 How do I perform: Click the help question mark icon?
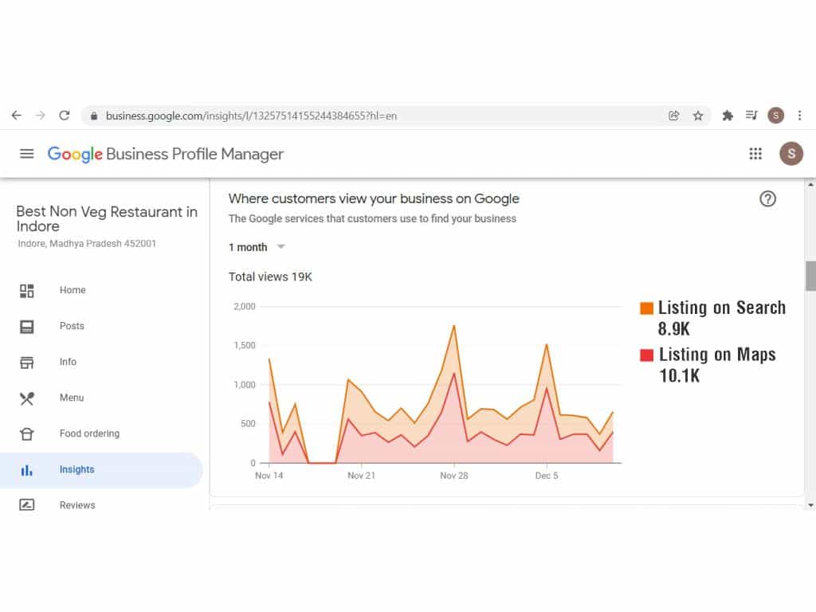767,199
